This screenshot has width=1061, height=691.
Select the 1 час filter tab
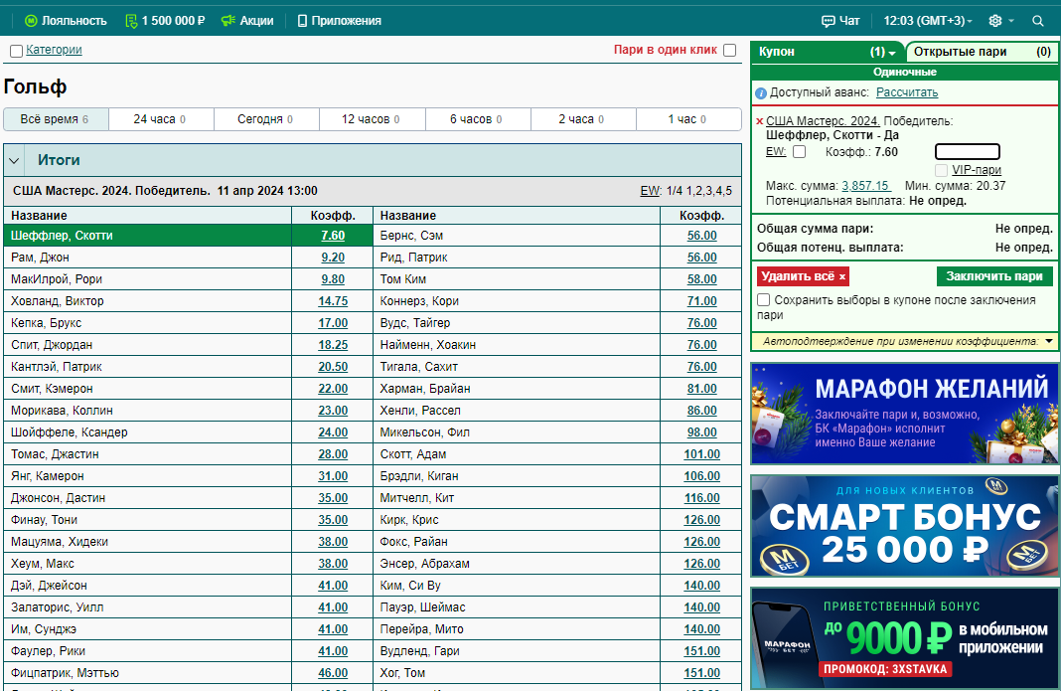pyautogui.click(x=688, y=119)
